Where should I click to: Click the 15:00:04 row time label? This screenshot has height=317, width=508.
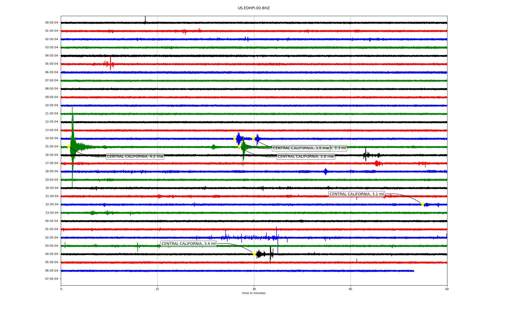52,147
